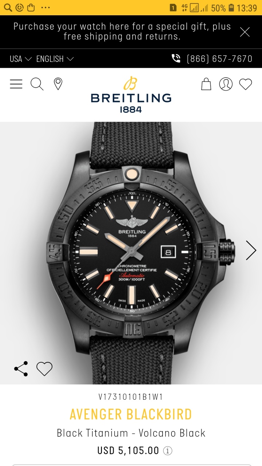Show price info next to USD 5,105.00

[x=167, y=451]
